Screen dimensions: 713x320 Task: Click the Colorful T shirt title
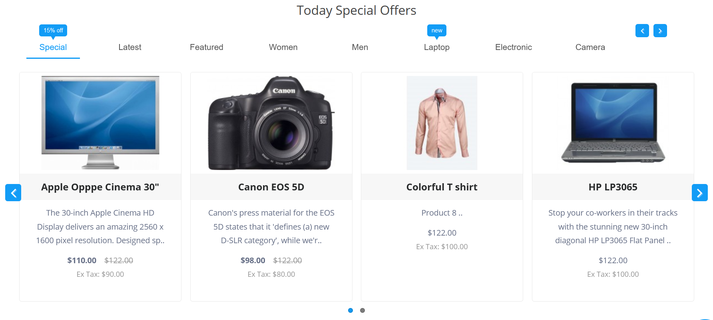(x=442, y=187)
